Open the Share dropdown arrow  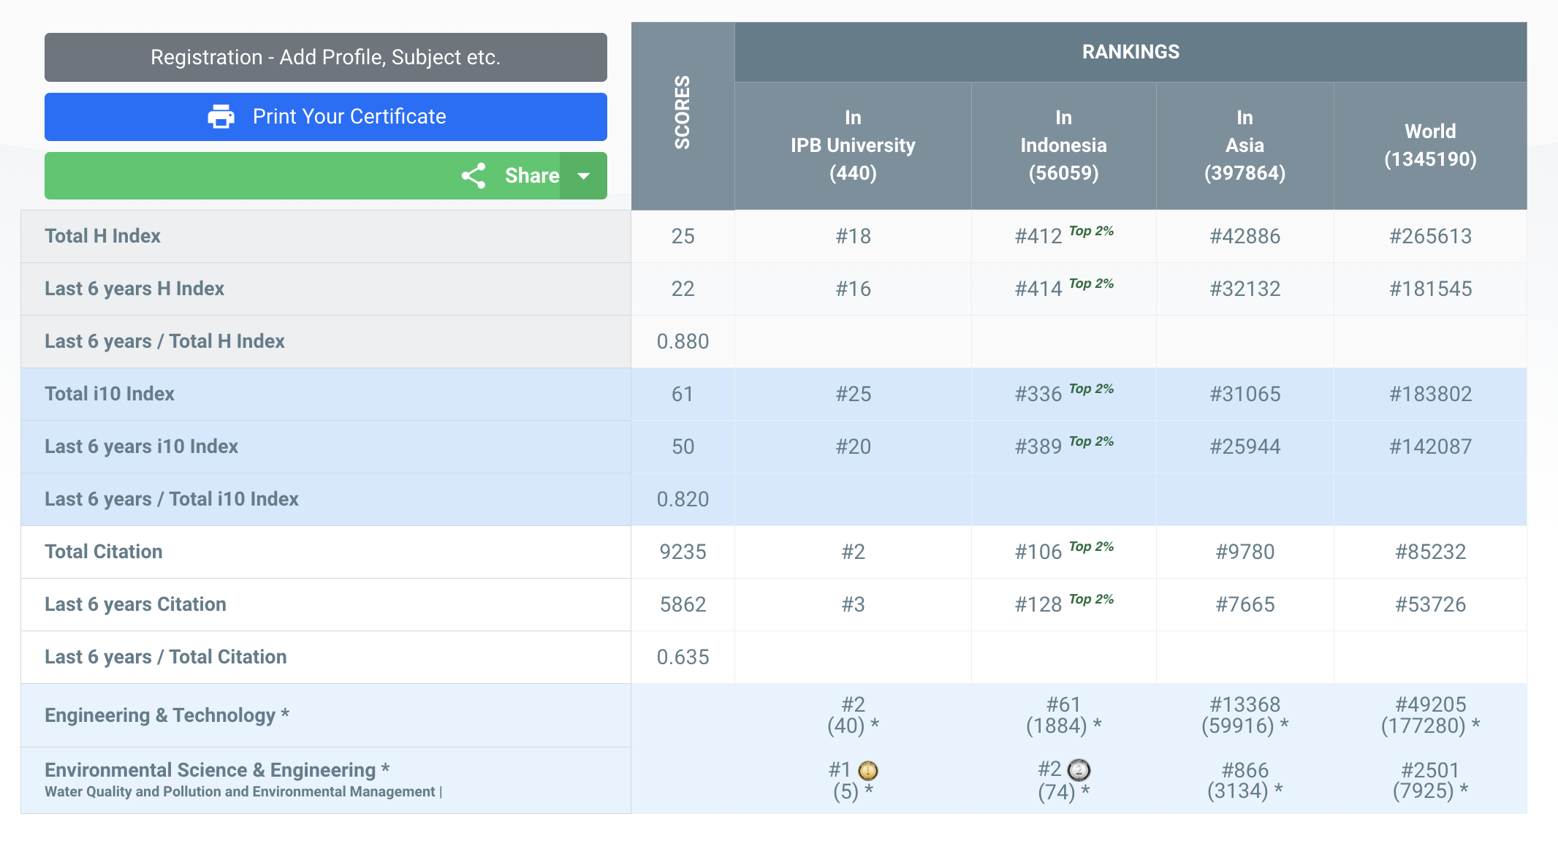tap(583, 176)
